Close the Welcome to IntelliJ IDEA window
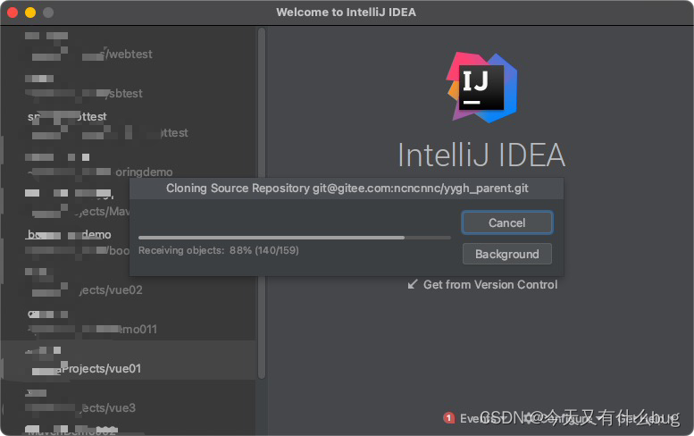The height and width of the screenshot is (436, 694). [x=13, y=13]
